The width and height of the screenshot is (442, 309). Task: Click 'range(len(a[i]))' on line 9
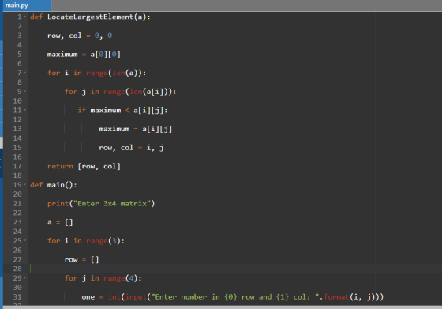137,92
